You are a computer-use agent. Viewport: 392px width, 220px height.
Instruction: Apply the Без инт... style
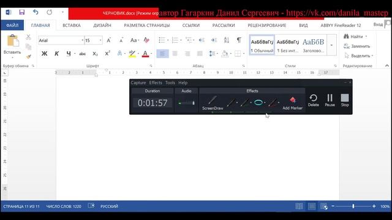click(x=288, y=45)
